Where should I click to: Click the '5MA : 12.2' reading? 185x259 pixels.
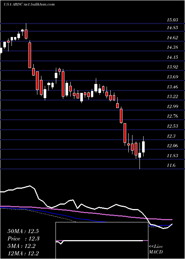click(21, 246)
